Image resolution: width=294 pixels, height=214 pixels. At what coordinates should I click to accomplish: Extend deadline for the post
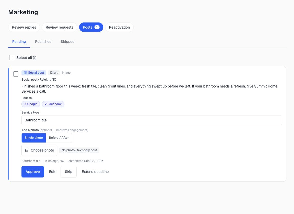(95, 172)
